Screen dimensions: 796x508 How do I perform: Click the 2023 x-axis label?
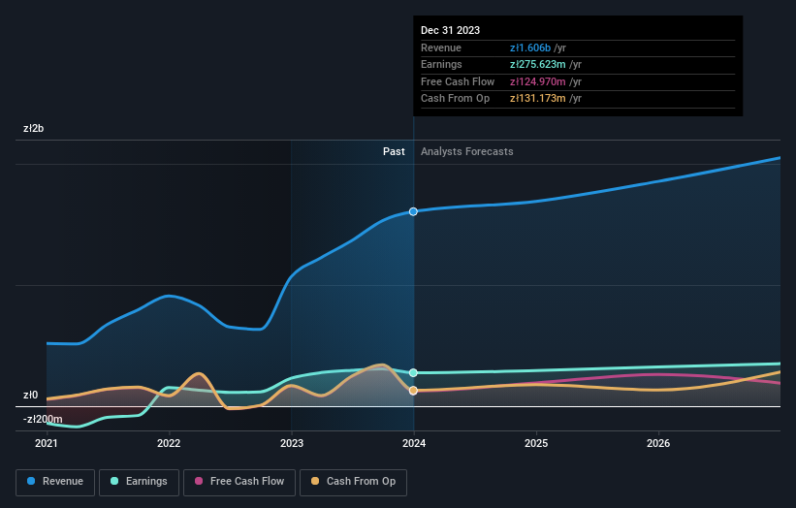pyautogui.click(x=292, y=443)
